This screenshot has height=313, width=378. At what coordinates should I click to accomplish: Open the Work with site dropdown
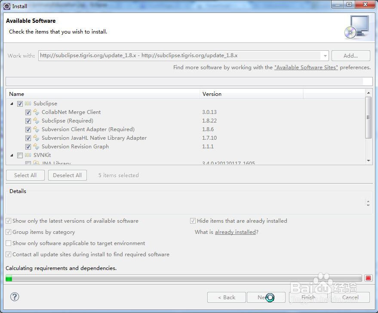pyautogui.click(x=325, y=56)
